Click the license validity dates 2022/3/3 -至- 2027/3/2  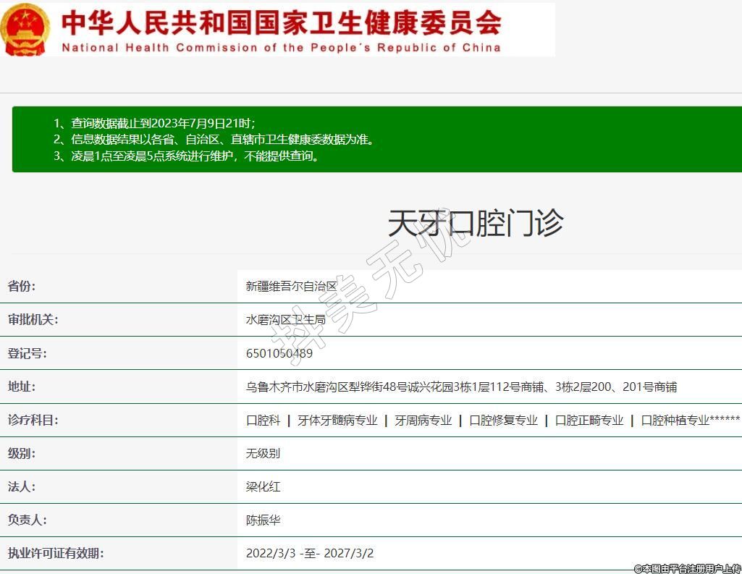(310, 553)
